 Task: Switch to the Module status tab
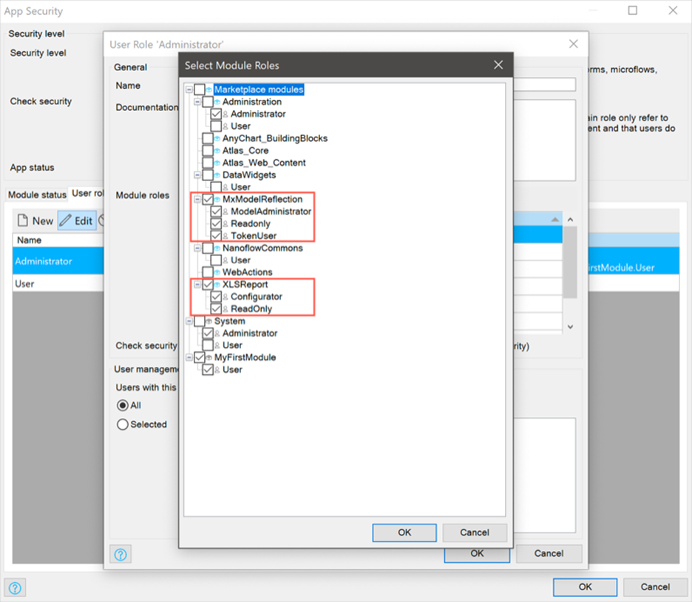coord(36,195)
